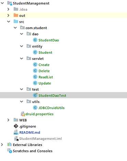Select the .gitignore file name
Viewport: 127px width, 161px height.
pyautogui.click(x=28, y=126)
